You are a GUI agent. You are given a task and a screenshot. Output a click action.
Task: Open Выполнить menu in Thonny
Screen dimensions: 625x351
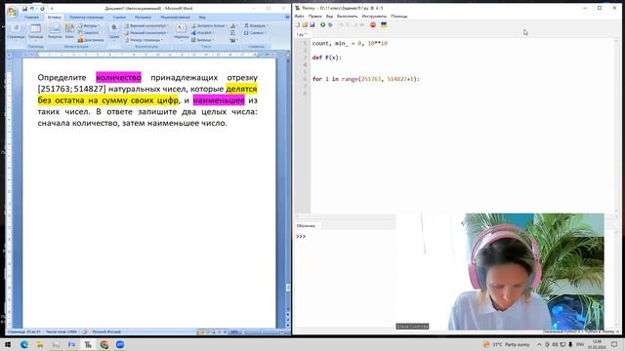(x=348, y=17)
